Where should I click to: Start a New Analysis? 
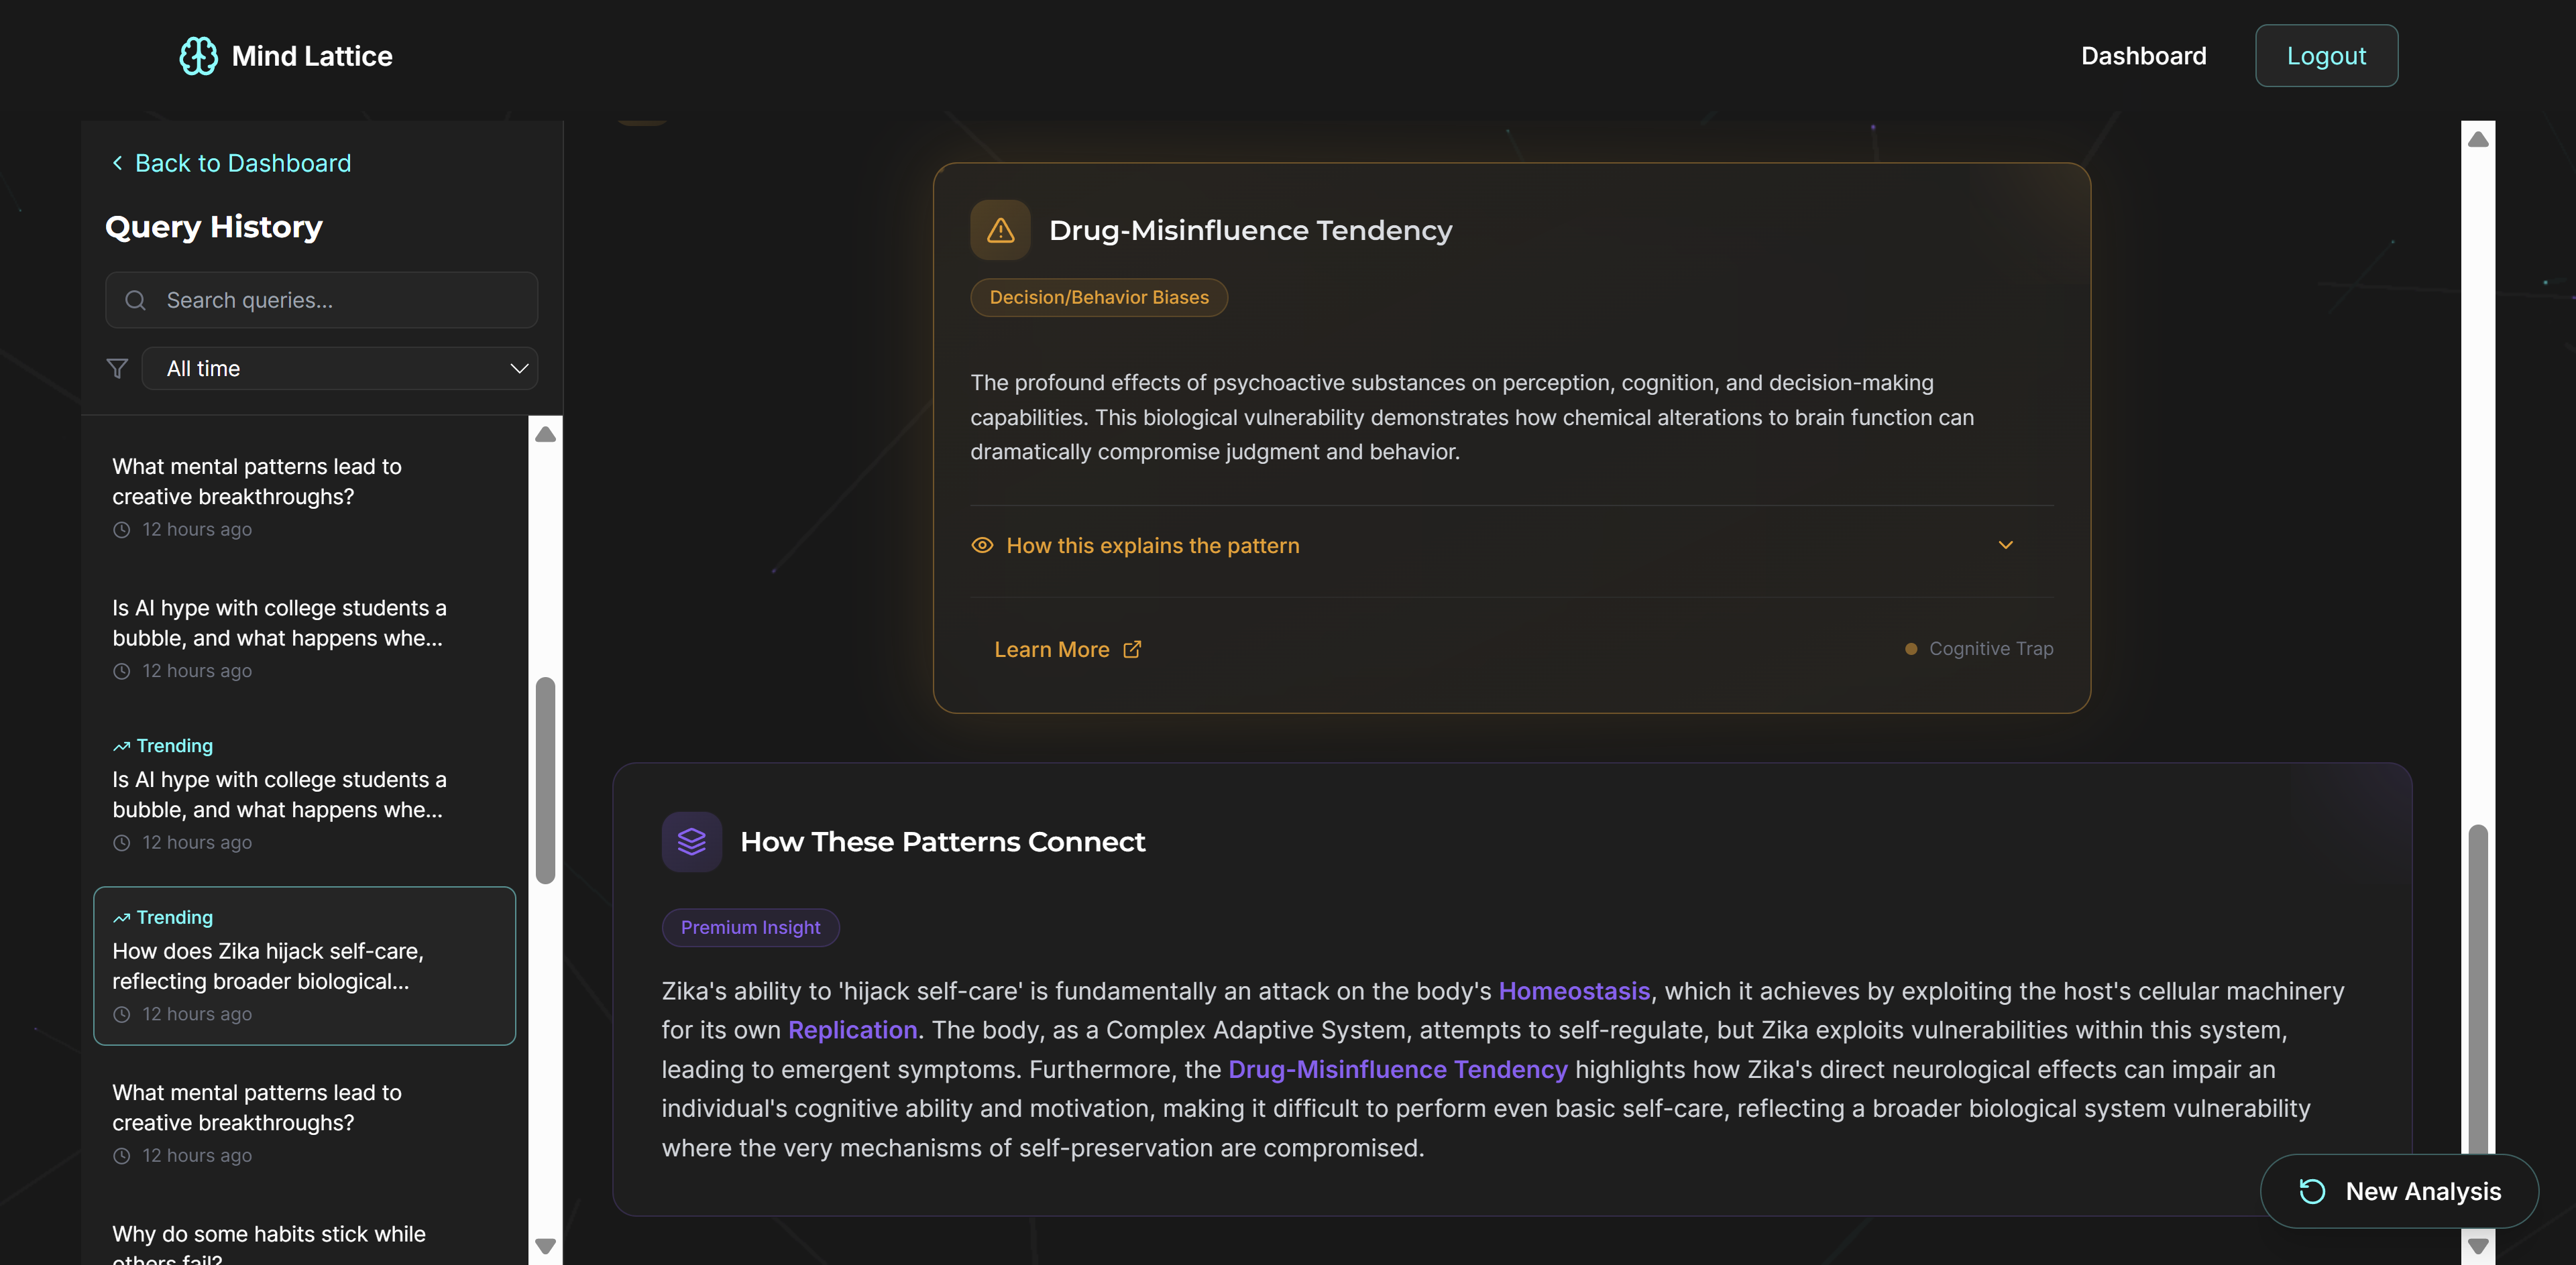(2399, 1192)
